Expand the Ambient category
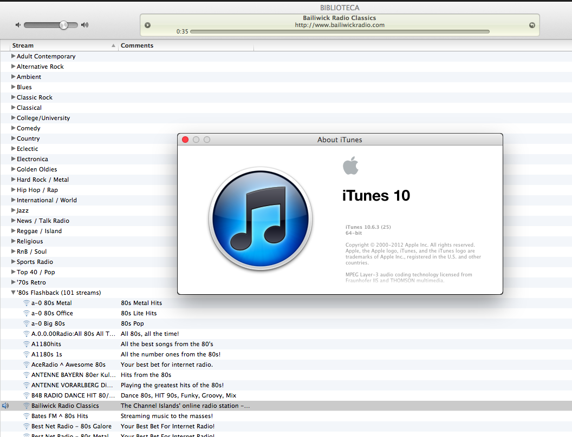Viewport: 572px width, 437px height. coord(13,76)
